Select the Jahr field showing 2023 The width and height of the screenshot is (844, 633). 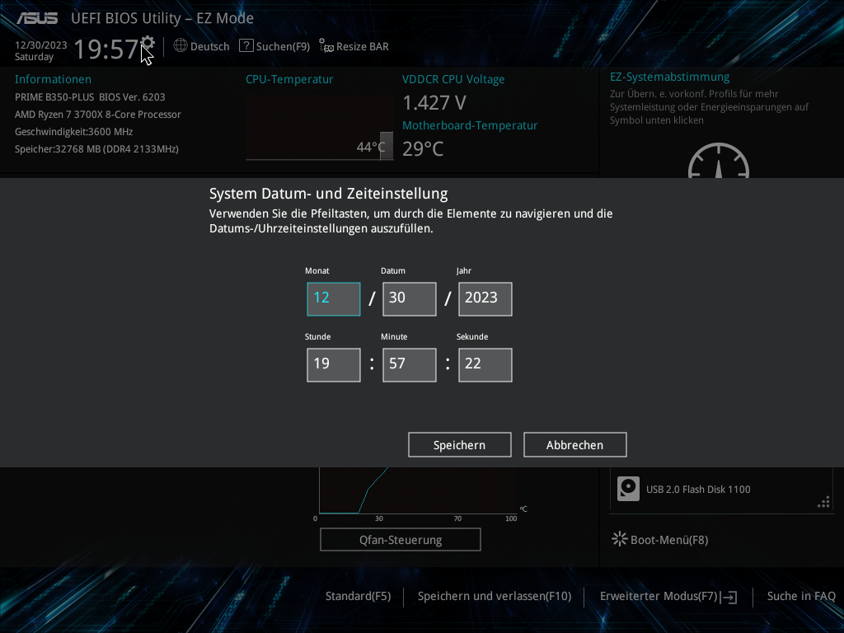(485, 298)
